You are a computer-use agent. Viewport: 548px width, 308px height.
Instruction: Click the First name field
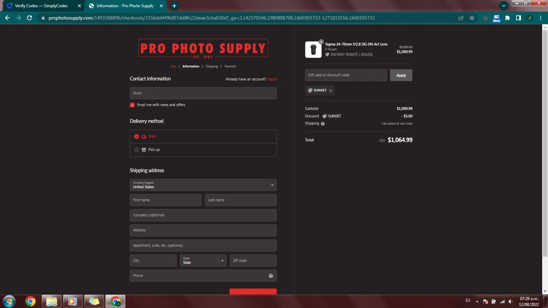(165, 200)
